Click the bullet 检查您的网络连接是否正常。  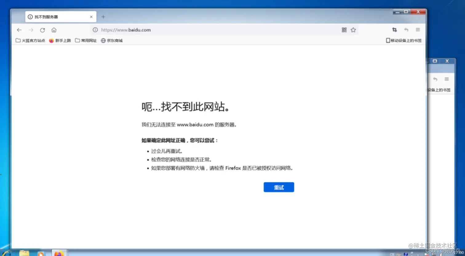(x=181, y=160)
